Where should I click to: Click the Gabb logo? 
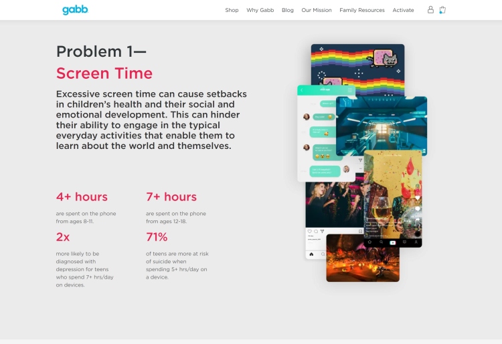coord(75,10)
